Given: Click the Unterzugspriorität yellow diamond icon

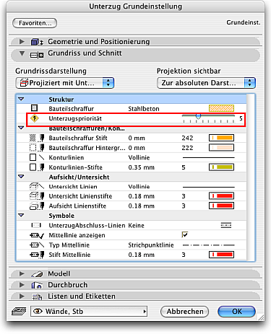Looking at the screenshot, I should click(35, 118).
